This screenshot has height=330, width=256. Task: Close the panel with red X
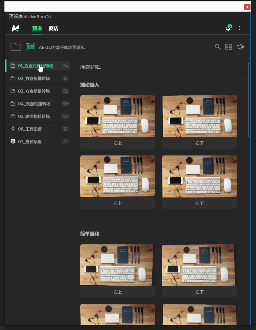coord(247,7)
